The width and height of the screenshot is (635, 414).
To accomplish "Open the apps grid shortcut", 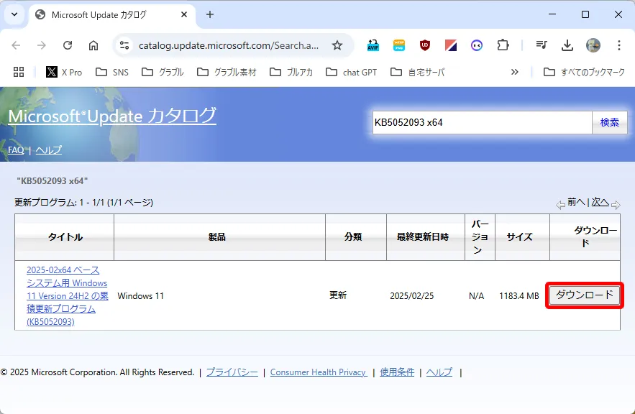I will (19, 72).
